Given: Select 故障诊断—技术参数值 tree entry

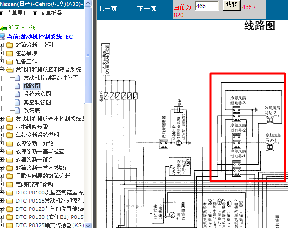Looking at the screenshot, I should [42, 168].
